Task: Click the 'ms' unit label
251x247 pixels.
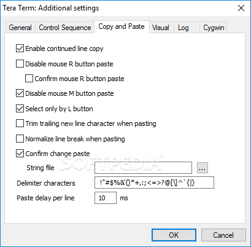Action: point(124,198)
